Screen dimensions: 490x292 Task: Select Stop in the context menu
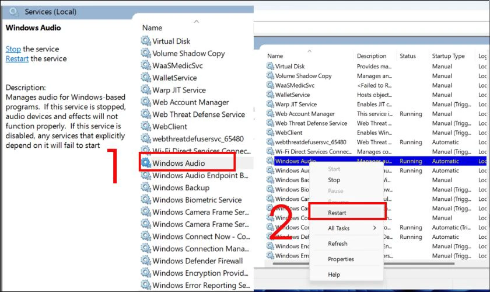(x=334, y=180)
